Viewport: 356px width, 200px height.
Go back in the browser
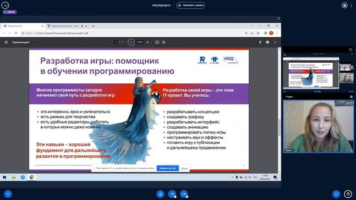pos(4,33)
